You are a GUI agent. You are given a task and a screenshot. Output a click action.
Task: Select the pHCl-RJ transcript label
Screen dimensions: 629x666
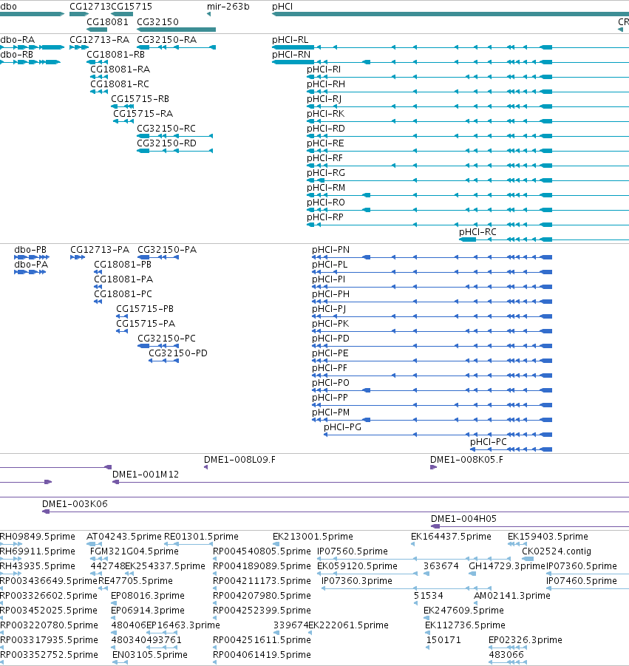tap(324, 99)
